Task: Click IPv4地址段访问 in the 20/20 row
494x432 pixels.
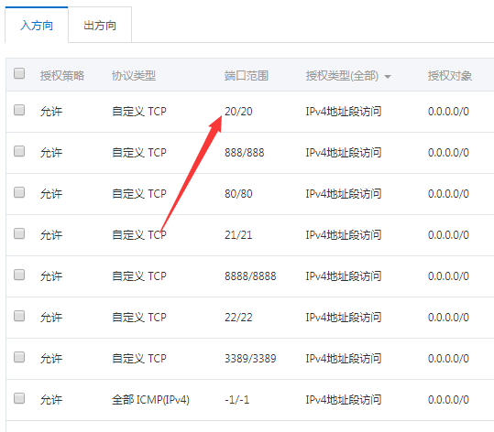Action: coord(344,112)
